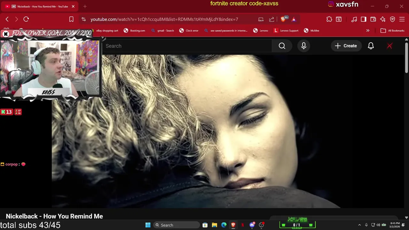Screen dimensions: 409x230
Task: Open the media control music note icon
Action: click(354, 19)
